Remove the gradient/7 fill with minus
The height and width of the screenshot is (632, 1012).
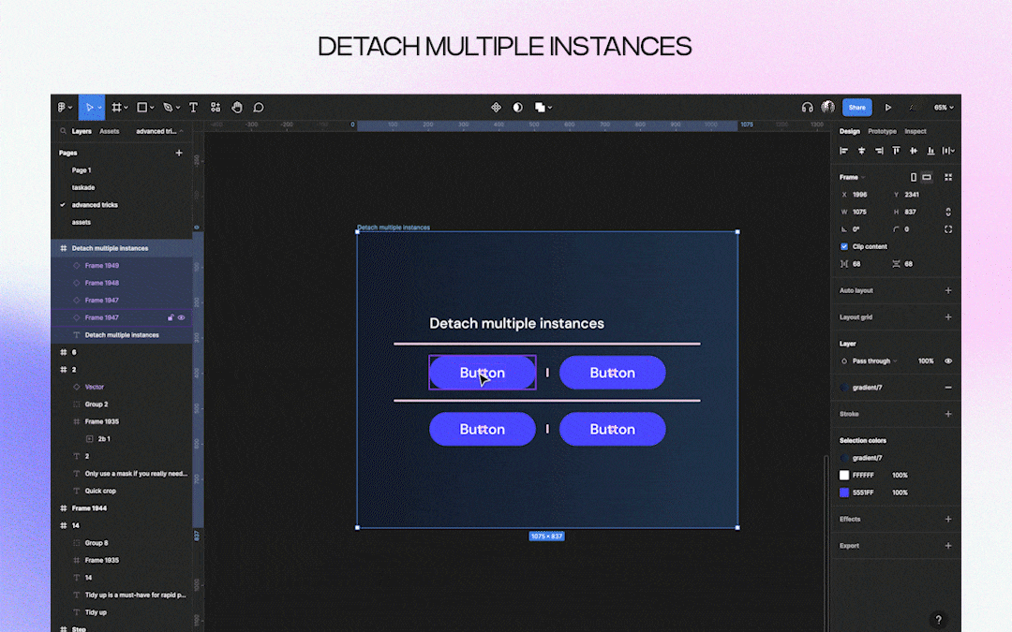click(x=948, y=388)
